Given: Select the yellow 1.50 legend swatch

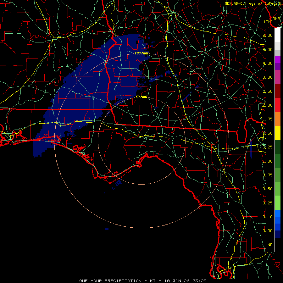Looking at the screenshot, I should [278, 133].
